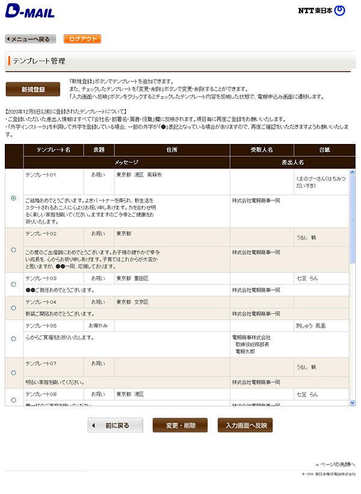Click the お悔やみ title cell
This screenshot has width=361, height=494.
click(x=99, y=326)
